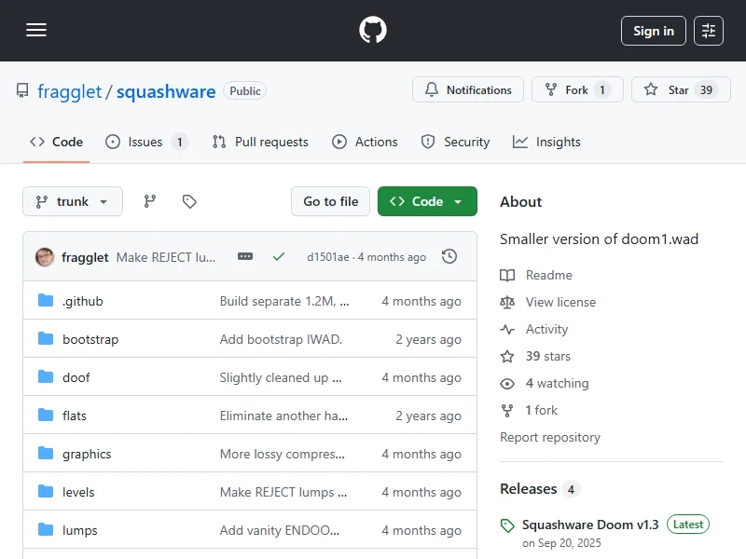Star the squashware repository
Image resolution: width=746 pixels, height=559 pixels.
coord(678,90)
